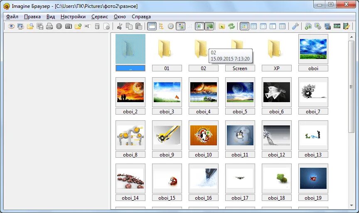Select the active Thumbnails view mode
359x213 pixels.
click(x=244, y=27)
